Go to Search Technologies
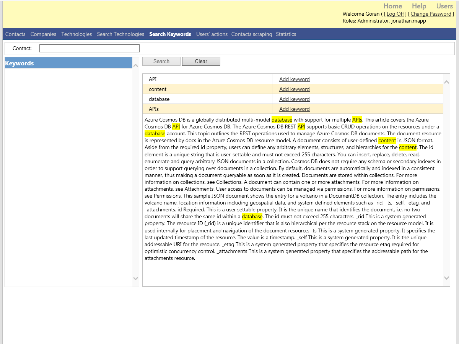This screenshot has width=459, height=344. point(120,34)
